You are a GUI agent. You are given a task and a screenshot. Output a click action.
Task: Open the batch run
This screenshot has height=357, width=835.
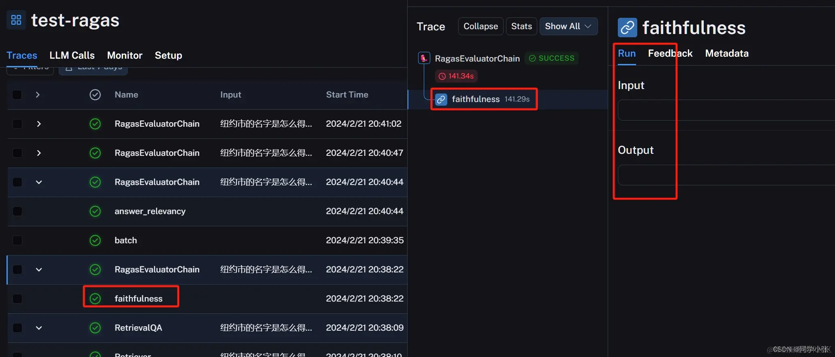click(x=126, y=240)
